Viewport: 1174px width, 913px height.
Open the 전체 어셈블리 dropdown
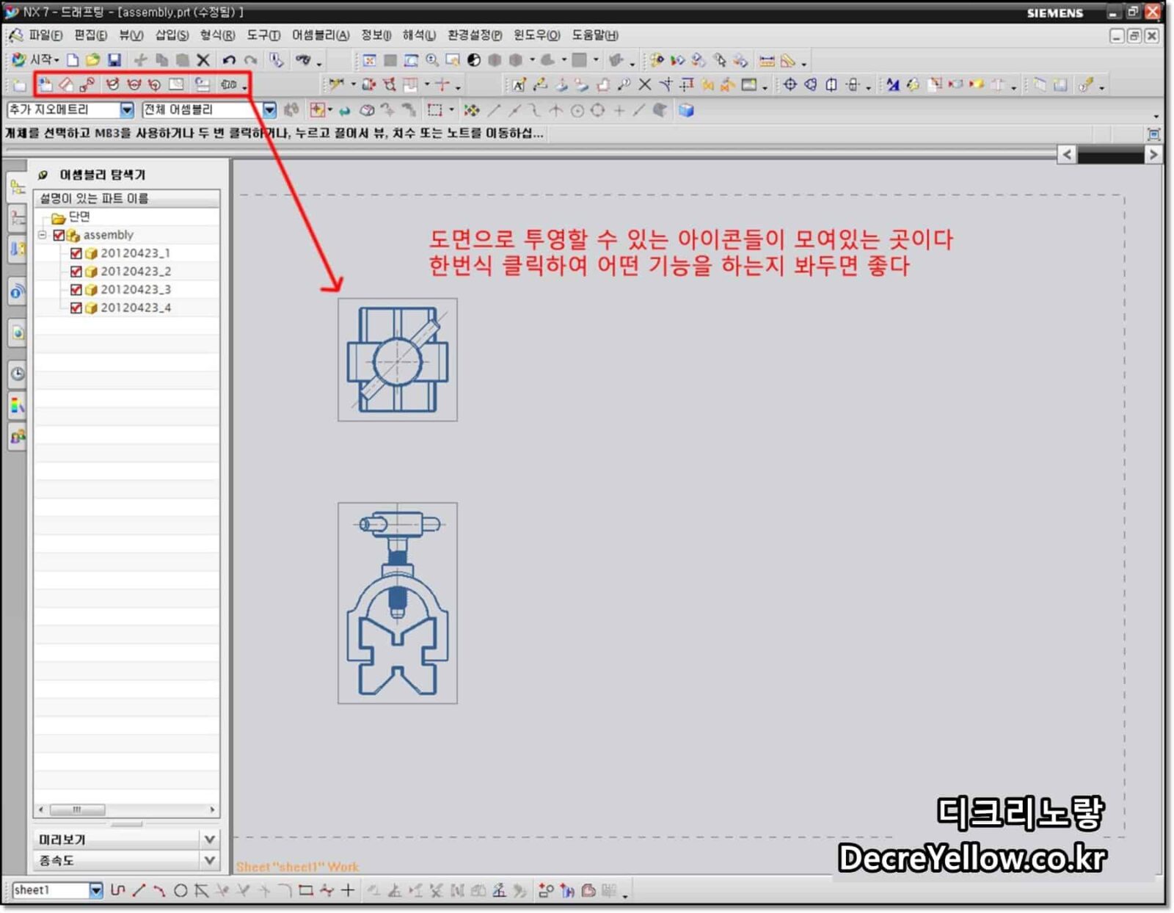click(x=269, y=110)
